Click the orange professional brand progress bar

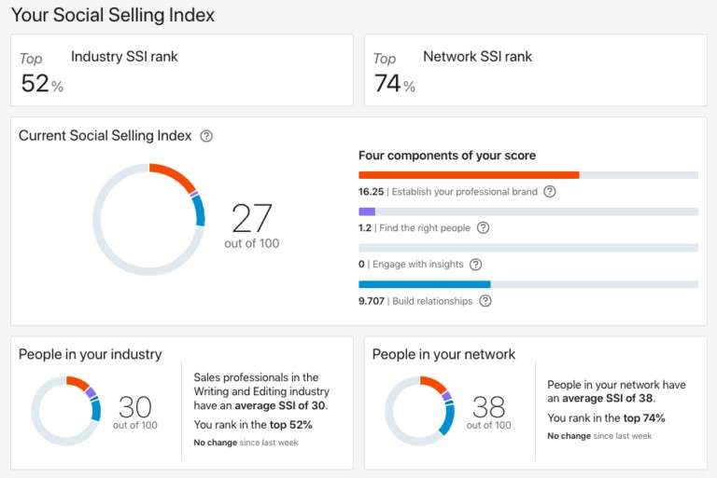[x=469, y=175]
